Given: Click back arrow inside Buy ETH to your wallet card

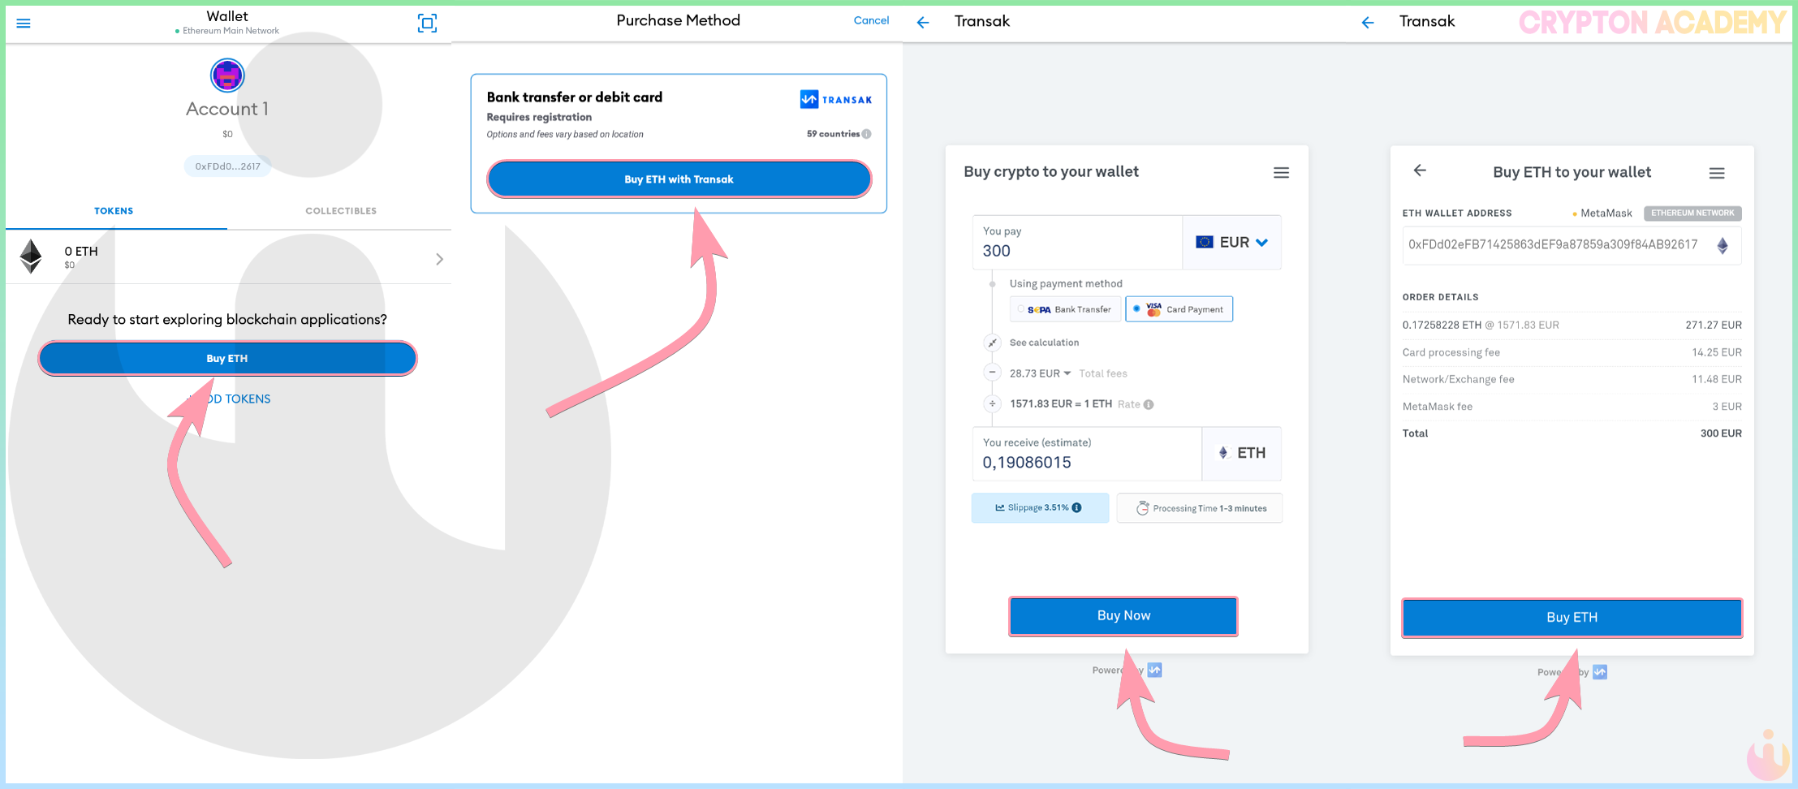Looking at the screenshot, I should pyautogui.click(x=1420, y=170).
